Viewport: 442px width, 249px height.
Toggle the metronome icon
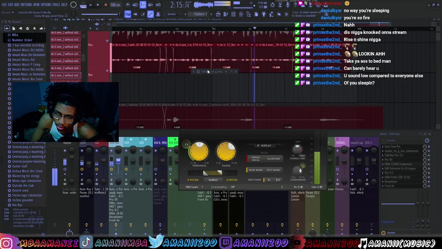click(127, 5)
